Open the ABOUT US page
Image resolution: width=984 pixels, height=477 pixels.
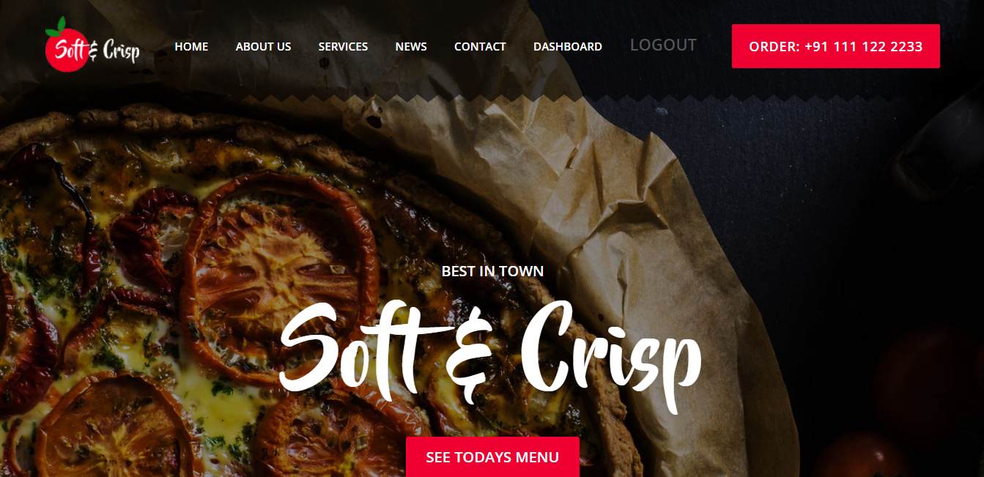click(263, 46)
